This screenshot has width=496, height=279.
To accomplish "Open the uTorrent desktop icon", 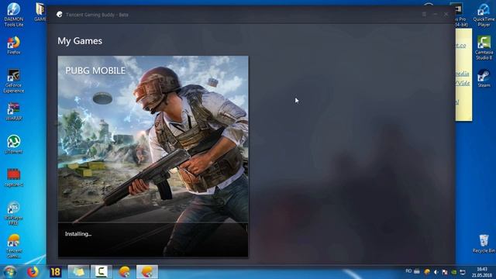I will [x=14, y=145].
